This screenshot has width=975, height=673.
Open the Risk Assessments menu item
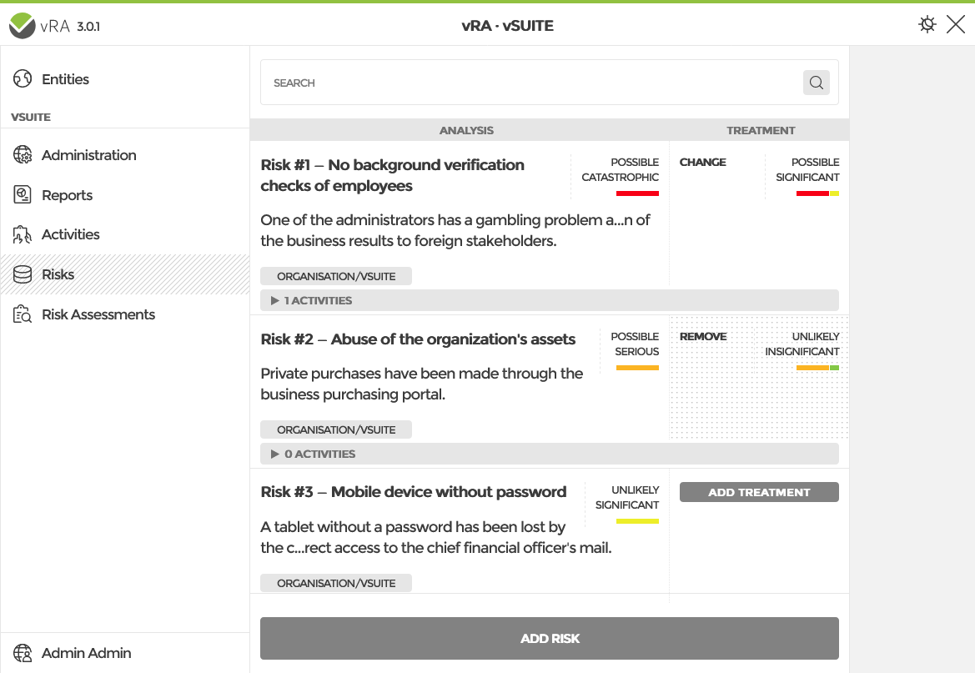(x=98, y=314)
